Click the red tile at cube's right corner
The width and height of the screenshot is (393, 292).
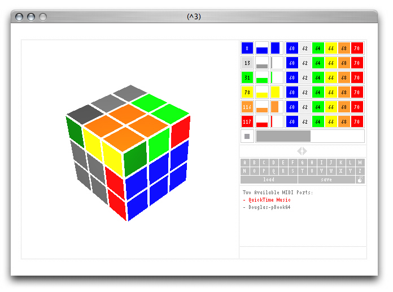[x=180, y=132]
